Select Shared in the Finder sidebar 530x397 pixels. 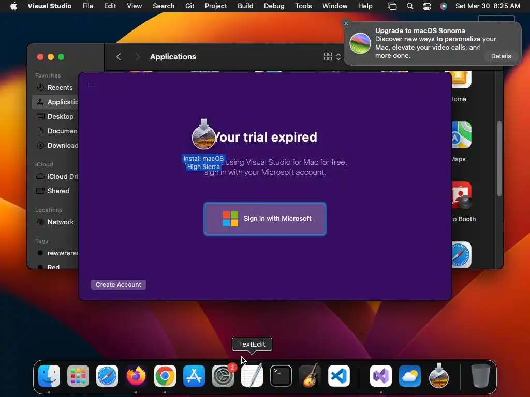point(55,191)
